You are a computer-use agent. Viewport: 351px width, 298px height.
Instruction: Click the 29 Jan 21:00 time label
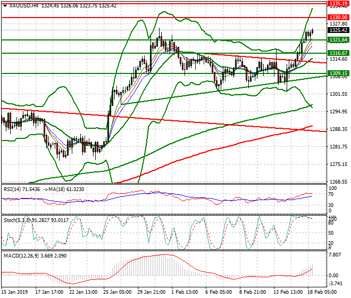click(x=152, y=292)
